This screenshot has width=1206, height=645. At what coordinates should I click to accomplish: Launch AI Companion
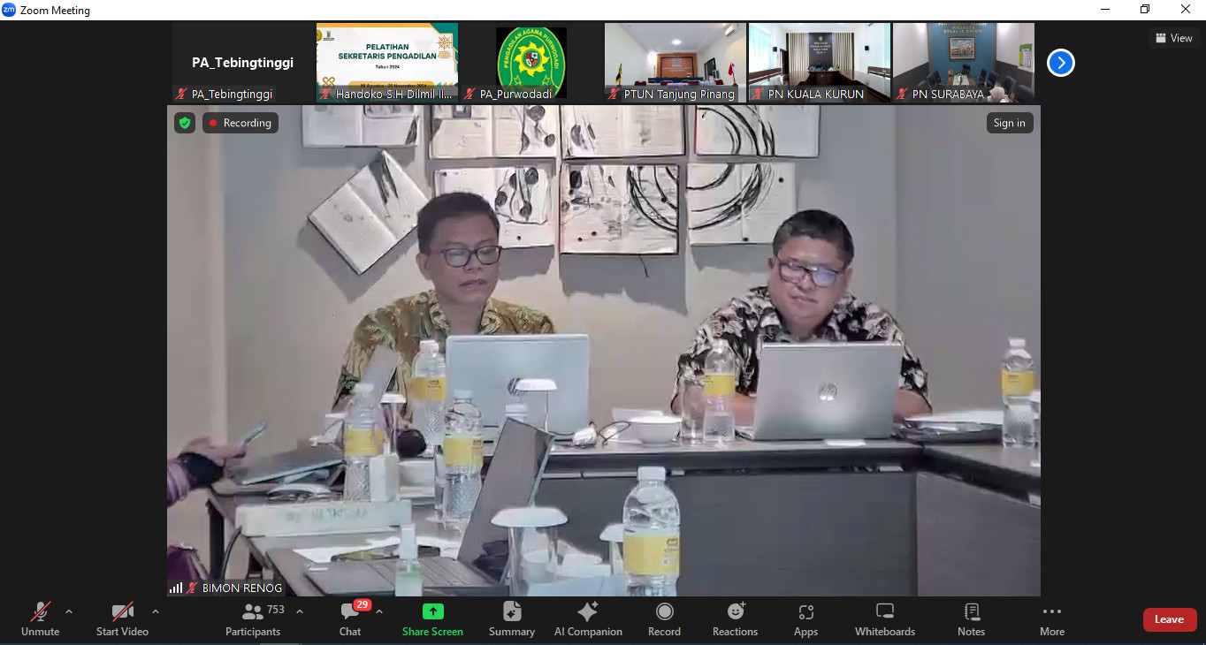point(588,618)
